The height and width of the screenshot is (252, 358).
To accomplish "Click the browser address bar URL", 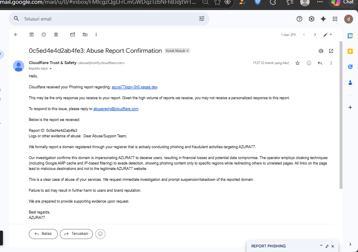I will (98, 2).
